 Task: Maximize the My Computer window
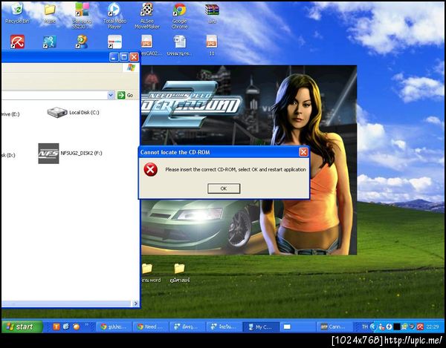pyautogui.click(x=124, y=57)
